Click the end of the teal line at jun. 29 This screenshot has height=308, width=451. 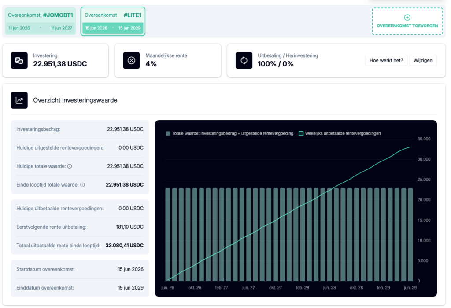[x=410, y=147]
